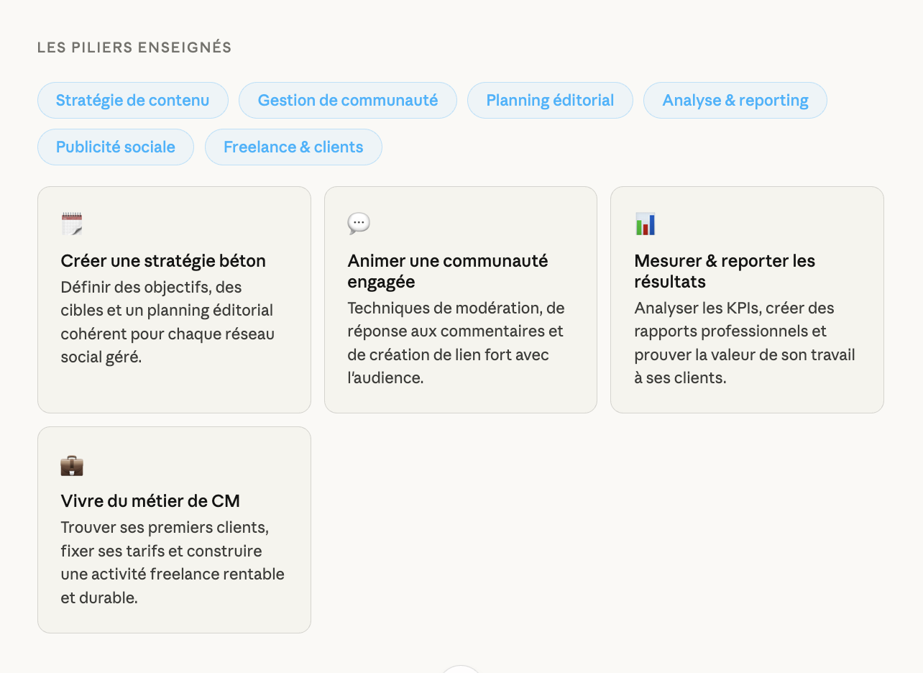Pick the Analyse & reporting tag
923x673 pixels.
click(x=735, y=101)
